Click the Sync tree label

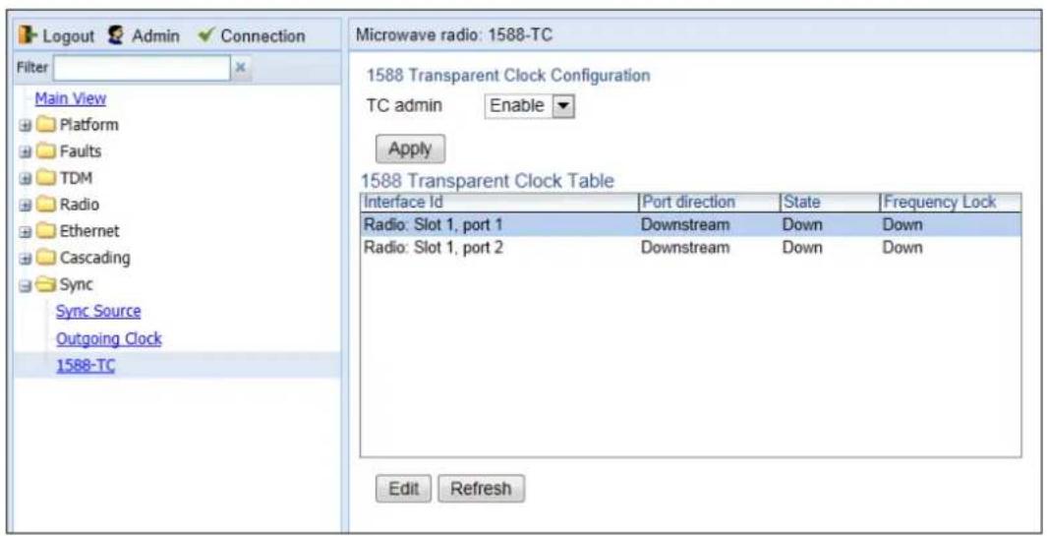pyautogui.click(x=76, y=284)
